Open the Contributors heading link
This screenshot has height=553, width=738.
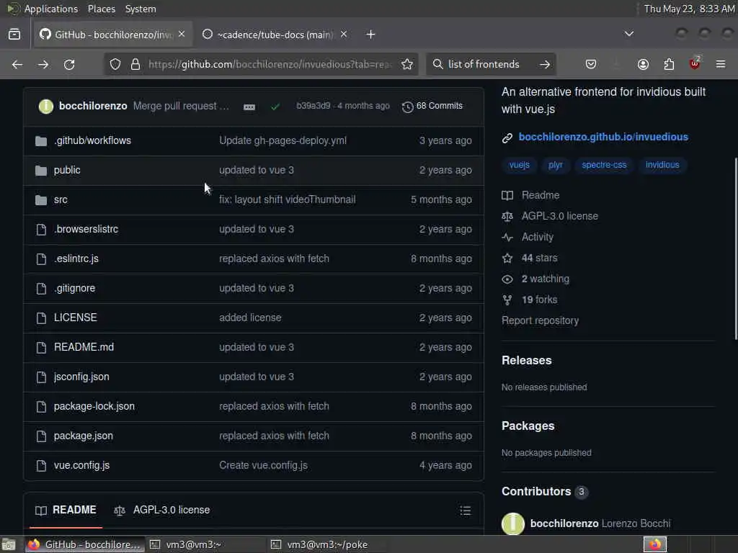[545, 491]
